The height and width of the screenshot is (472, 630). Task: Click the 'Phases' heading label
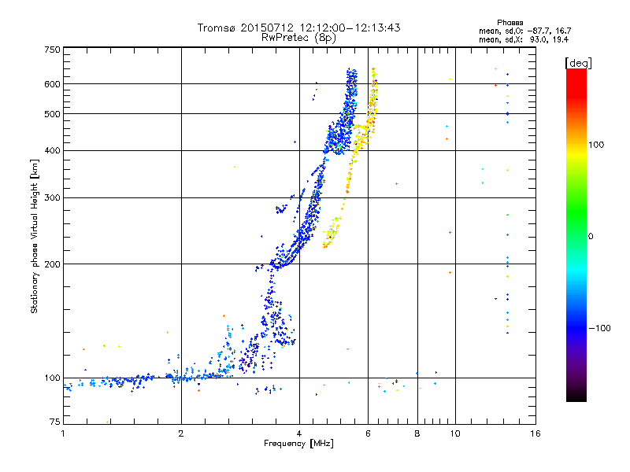510,23
